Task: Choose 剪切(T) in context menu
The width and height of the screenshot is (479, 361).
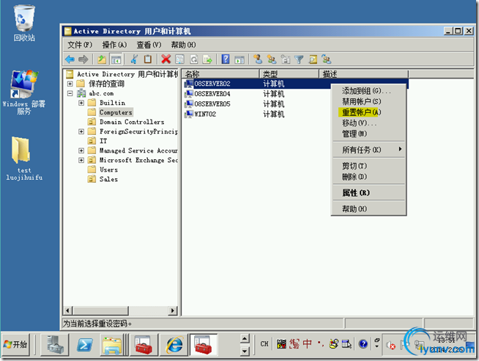Action: click(368, 166)
